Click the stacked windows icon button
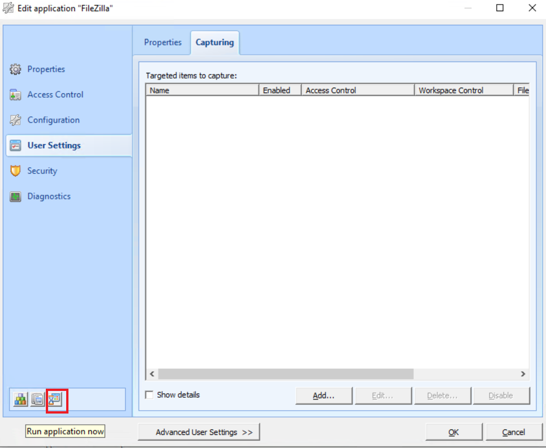The height and width of the screenshot is (448, 546). tap(37, 399)
